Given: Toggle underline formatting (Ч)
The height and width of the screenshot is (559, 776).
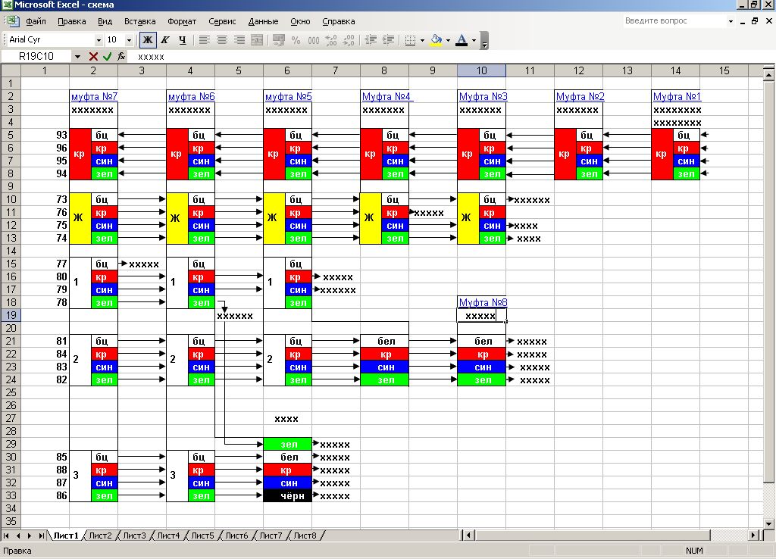Looking at the screenshot, I should pos(183,40).
